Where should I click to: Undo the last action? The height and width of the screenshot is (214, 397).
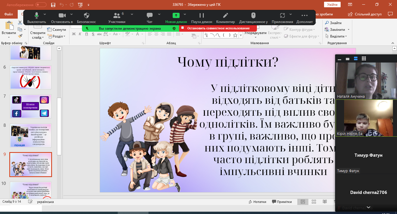pyautogui.click(x=61, y=5)
